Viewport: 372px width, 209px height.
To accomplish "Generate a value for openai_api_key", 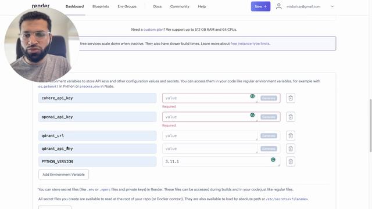I will point(269,117).
